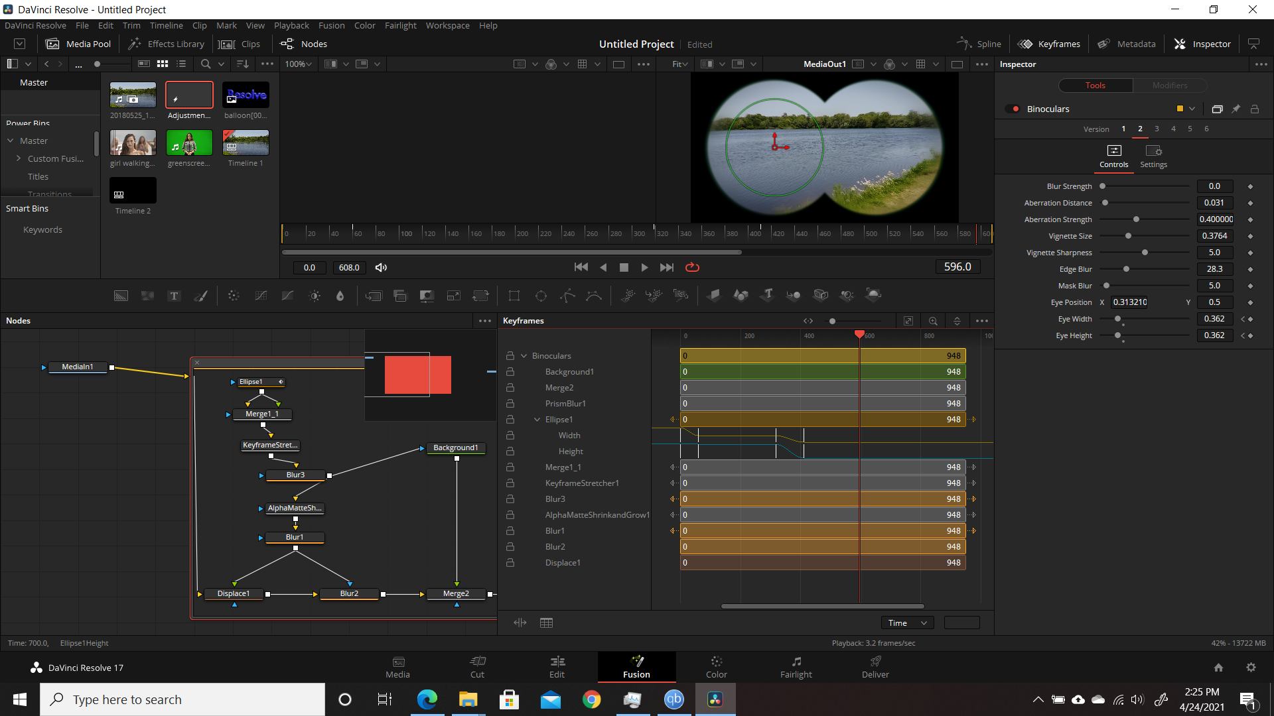Image resolution: width=1274 pixels, height=716 pixels.
Task: Switch to the Color page
Action: (716, 667)
